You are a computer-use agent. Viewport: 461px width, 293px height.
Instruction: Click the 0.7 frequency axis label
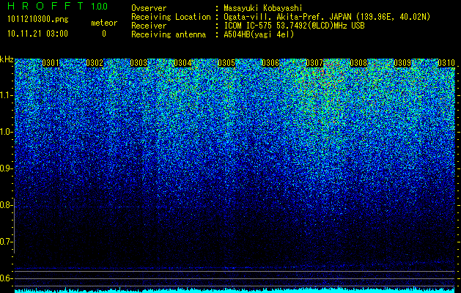coord(7,242)
